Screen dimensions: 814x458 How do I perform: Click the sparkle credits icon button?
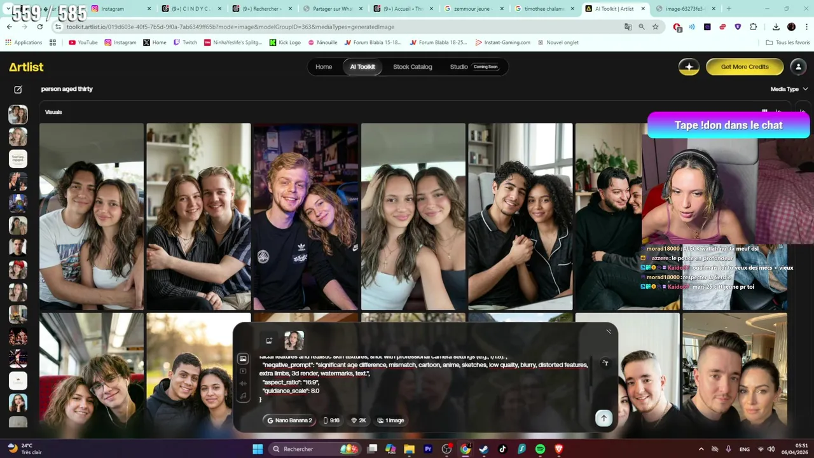[x=689, y=67]
